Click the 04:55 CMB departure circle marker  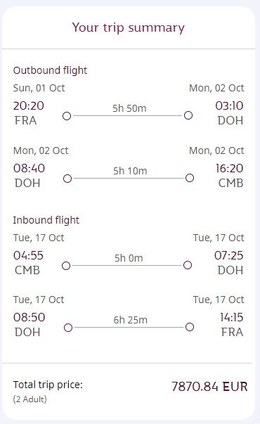(x=66, y=266)
